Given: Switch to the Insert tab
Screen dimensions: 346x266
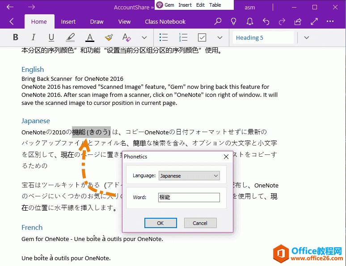Looking at the screenshot, I should pos(68,21).
